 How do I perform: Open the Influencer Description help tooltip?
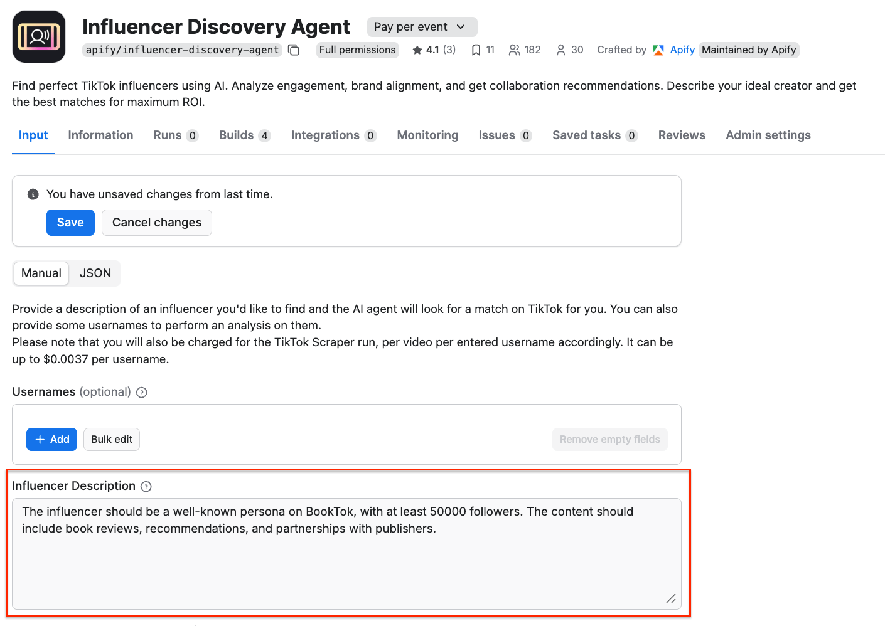coord(146,486)
